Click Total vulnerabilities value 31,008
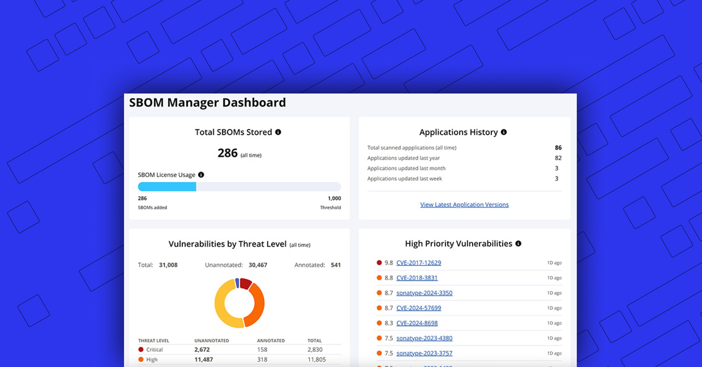The image size is (702, 367). click(168, 265)
